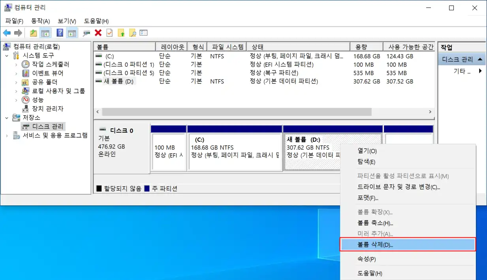
Task: Collapse the 저장소 tree node arrow
Action: (7, 118)
